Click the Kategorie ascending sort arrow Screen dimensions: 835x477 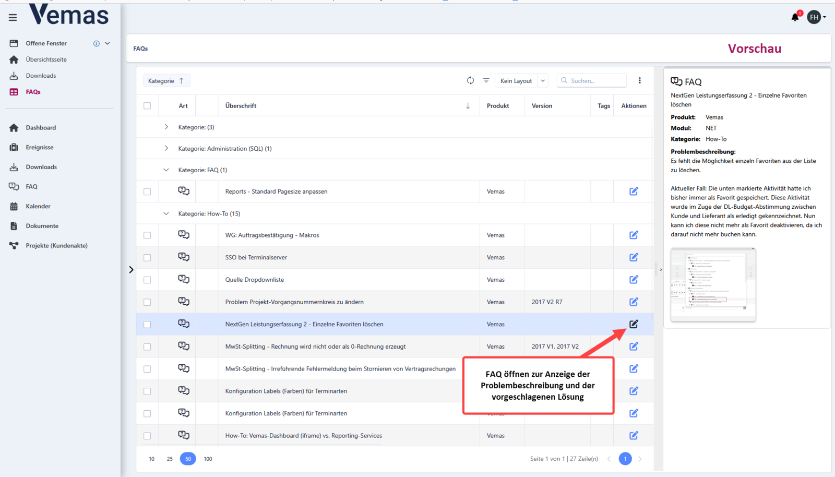(x=182, y=81)
